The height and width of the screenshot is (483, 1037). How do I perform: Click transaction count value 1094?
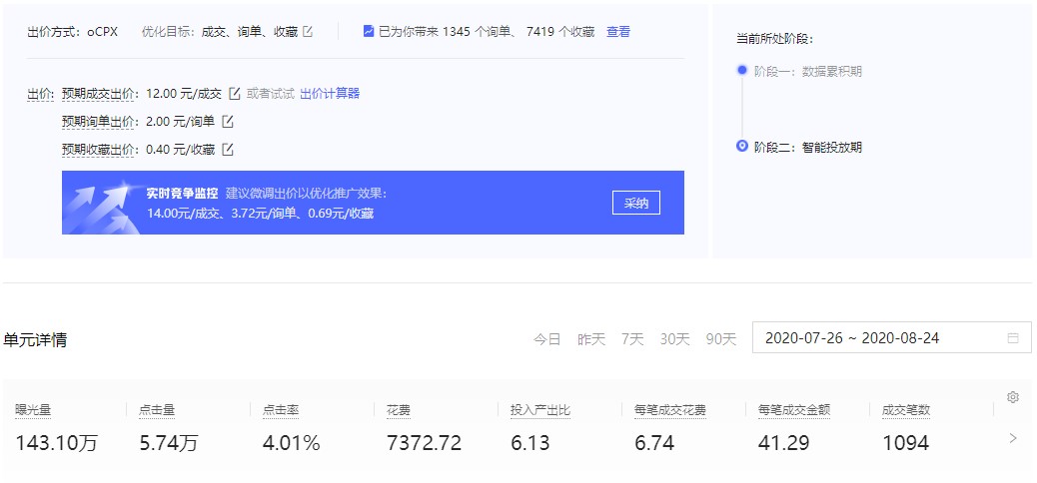[905, 443]
